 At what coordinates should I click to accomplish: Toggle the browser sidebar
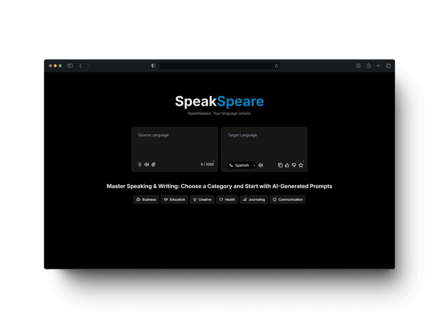(x=70, y=66)
